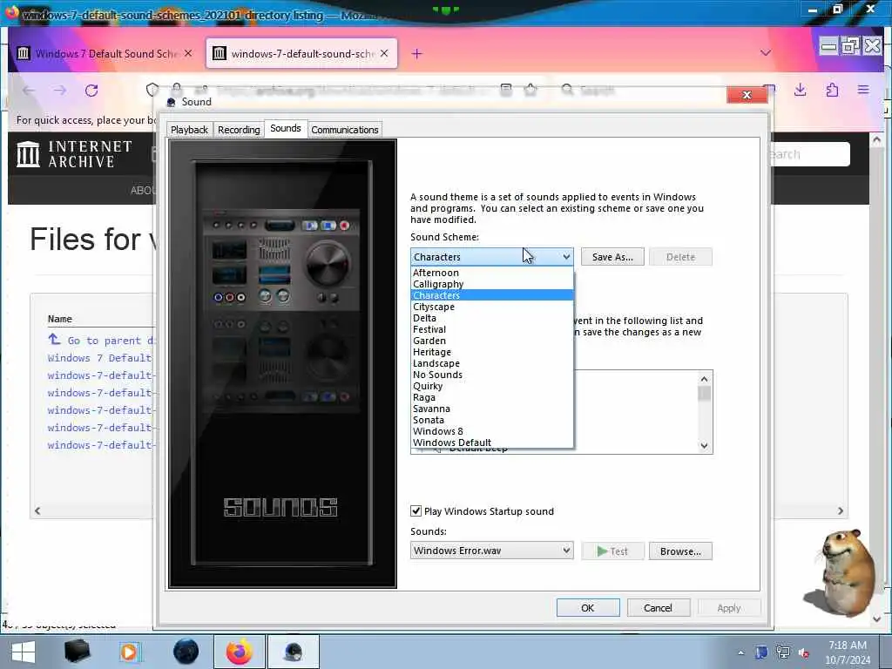Select Sonata sound scheme

(x=491, y=420)
